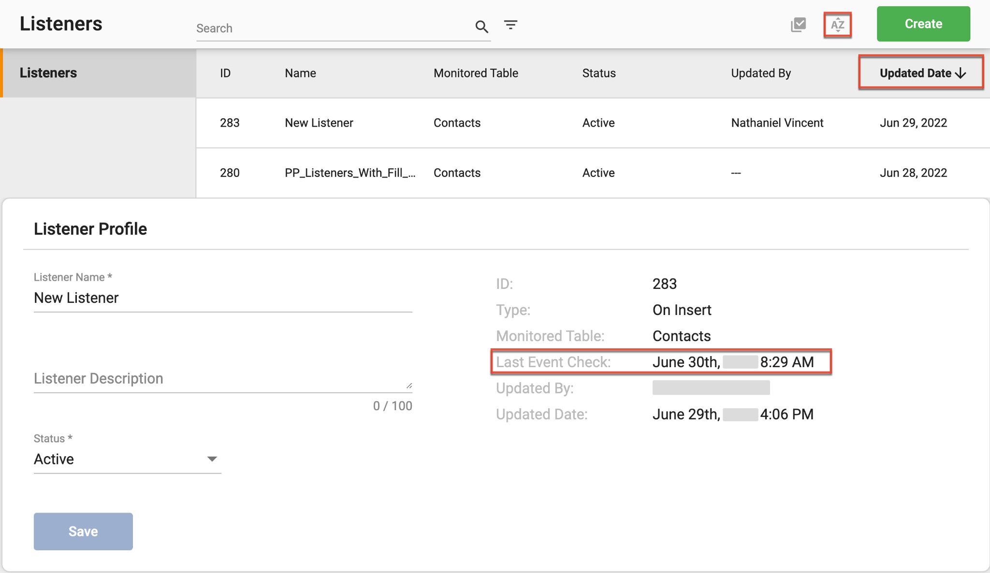Toggle the multi-select checkbox icon

coord(798,25)
